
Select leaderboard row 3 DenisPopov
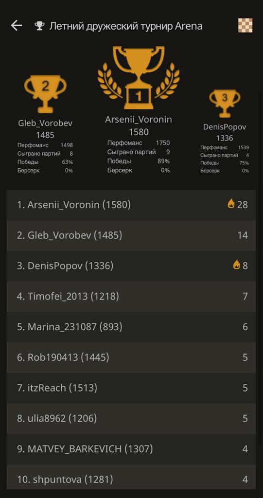point(131,266)
